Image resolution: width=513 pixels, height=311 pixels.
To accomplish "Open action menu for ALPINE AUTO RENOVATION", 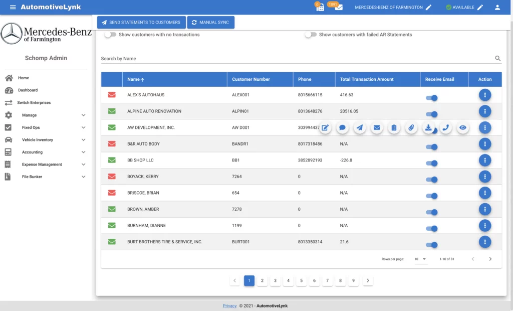I will pyautogui.click(x=485, y=111).
